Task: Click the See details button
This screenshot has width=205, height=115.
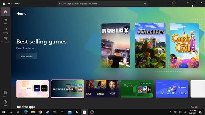Action: pos(27,57)
